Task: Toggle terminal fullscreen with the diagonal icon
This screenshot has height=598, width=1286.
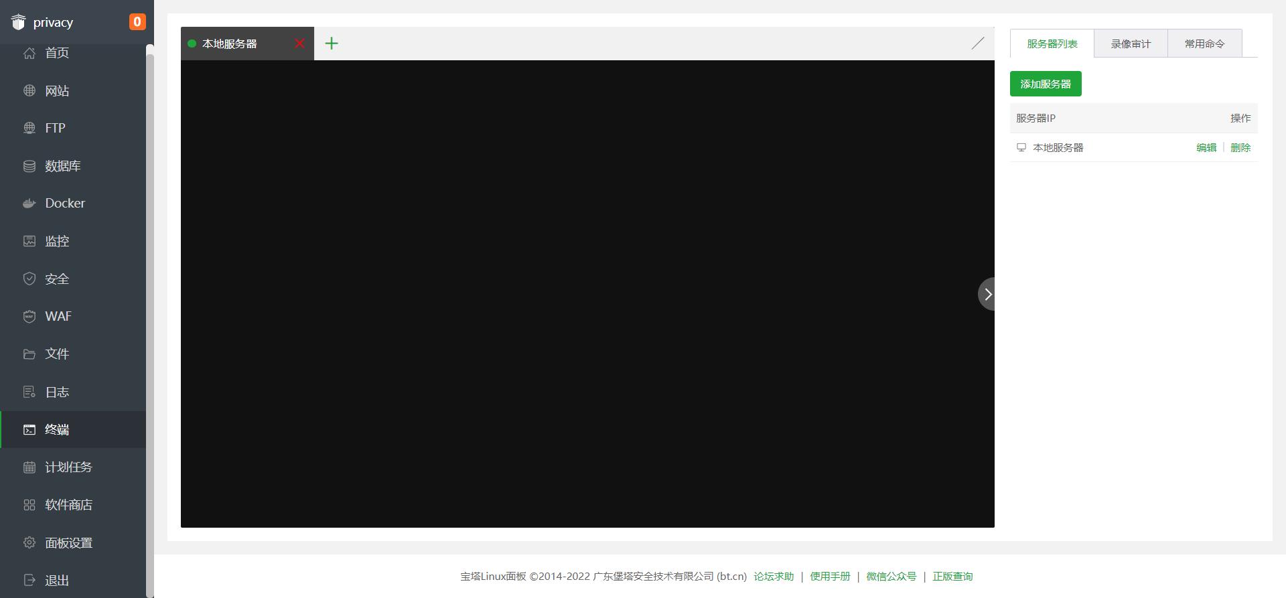Action: (978, 44)
